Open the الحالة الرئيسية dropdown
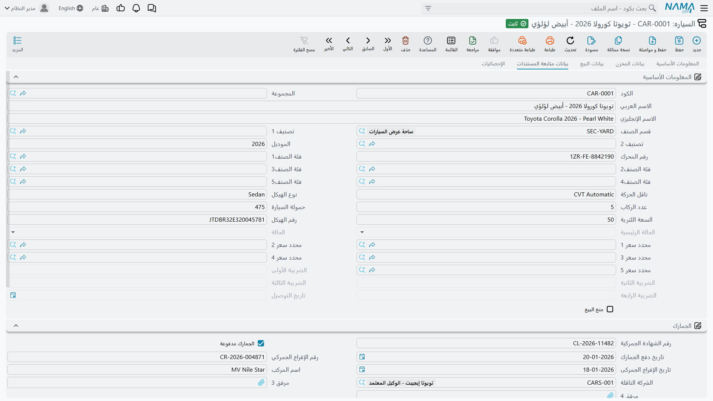This screenshot has width=713, height=401. click(x=362, y=232)
